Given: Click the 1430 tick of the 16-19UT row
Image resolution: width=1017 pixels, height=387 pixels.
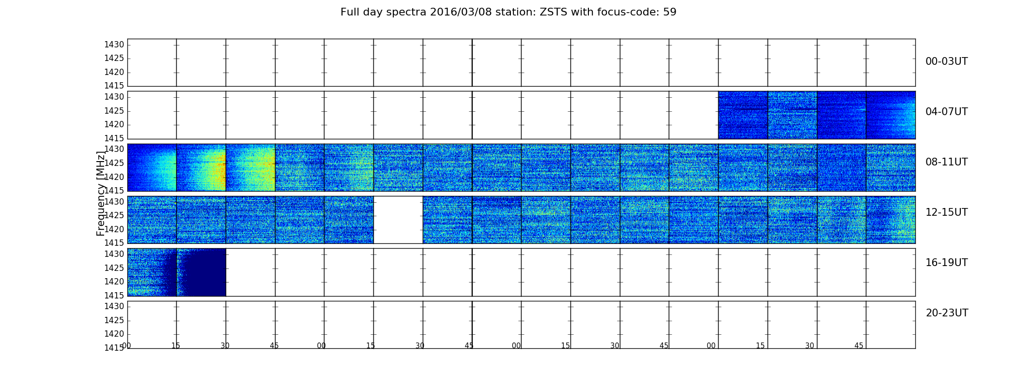Looking at the screenshot, I should click(x=114, y=254).
